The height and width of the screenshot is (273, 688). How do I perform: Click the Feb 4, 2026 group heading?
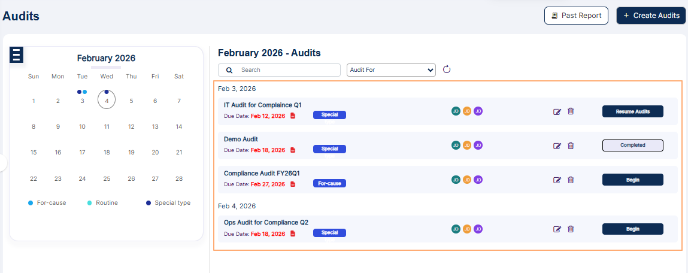click(x=237, y=206)
